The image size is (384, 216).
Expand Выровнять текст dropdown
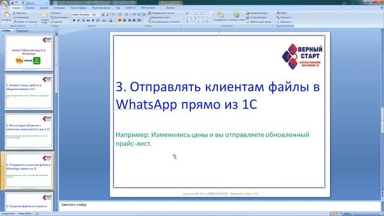coord(160,17)
